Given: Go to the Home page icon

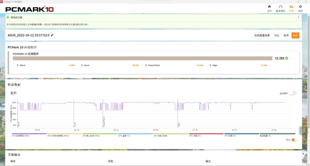Looking at the screenshot, I should [x=269, y=7].
